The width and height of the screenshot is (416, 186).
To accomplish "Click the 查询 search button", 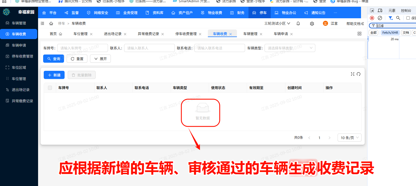I will point(54,59).
